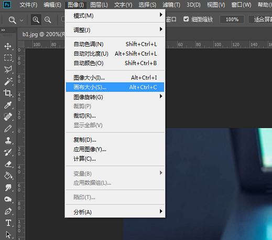
Task: Activate the zoom out mode button
Action: [48, 19]
